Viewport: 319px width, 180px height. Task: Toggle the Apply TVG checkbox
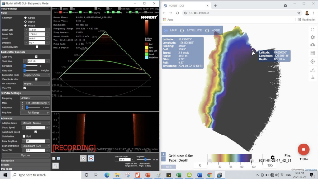36,57
